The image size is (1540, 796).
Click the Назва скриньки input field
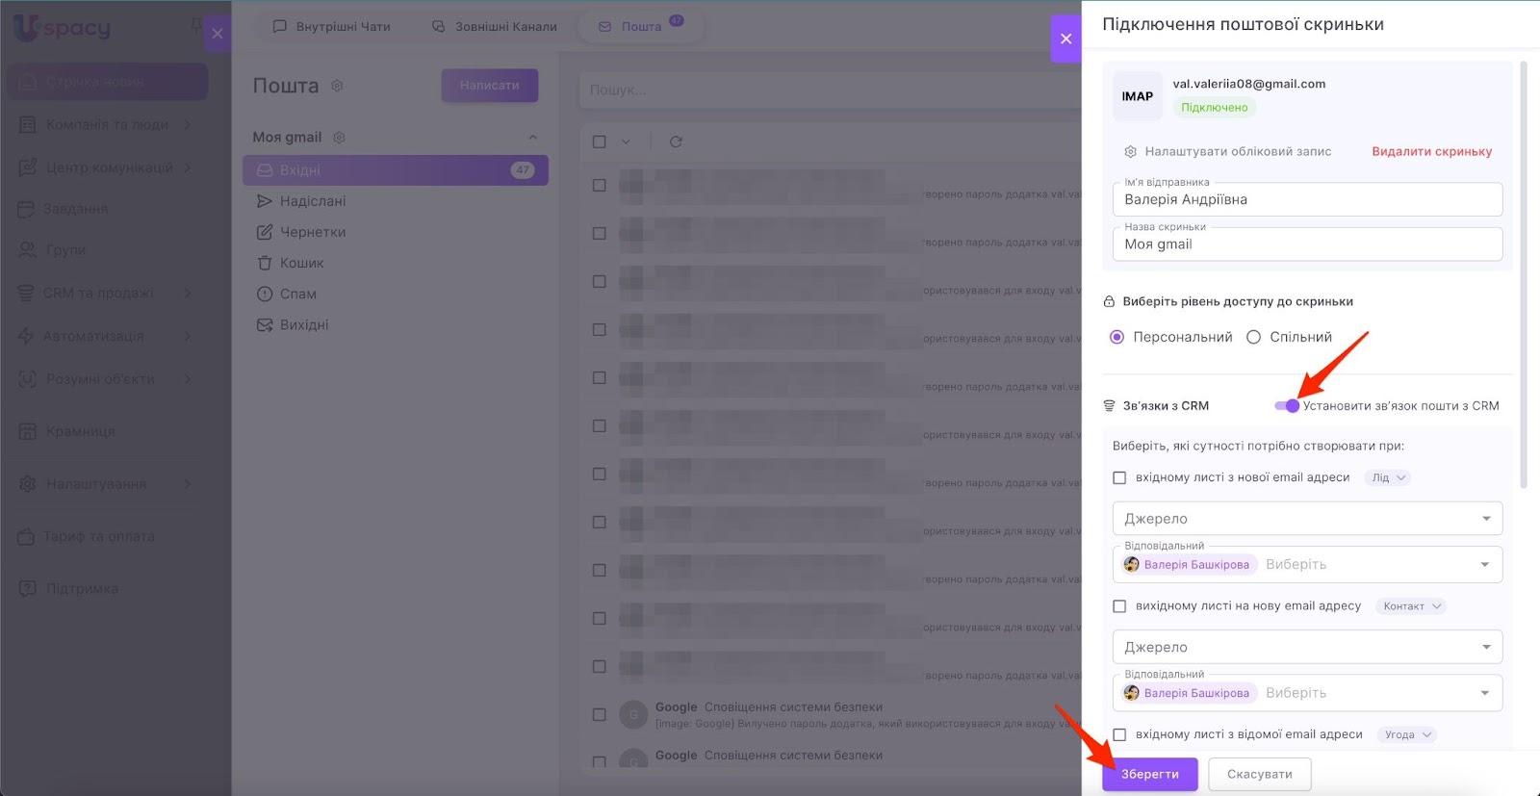tap(1307, 244)
